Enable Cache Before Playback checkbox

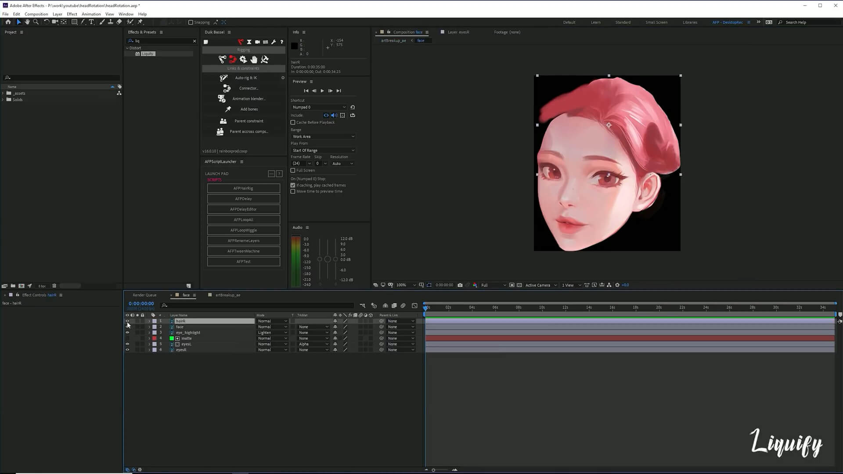pos(293,122)
